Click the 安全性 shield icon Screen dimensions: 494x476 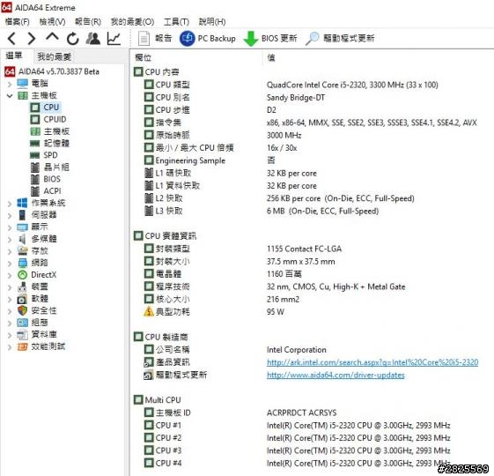point(22,310)
